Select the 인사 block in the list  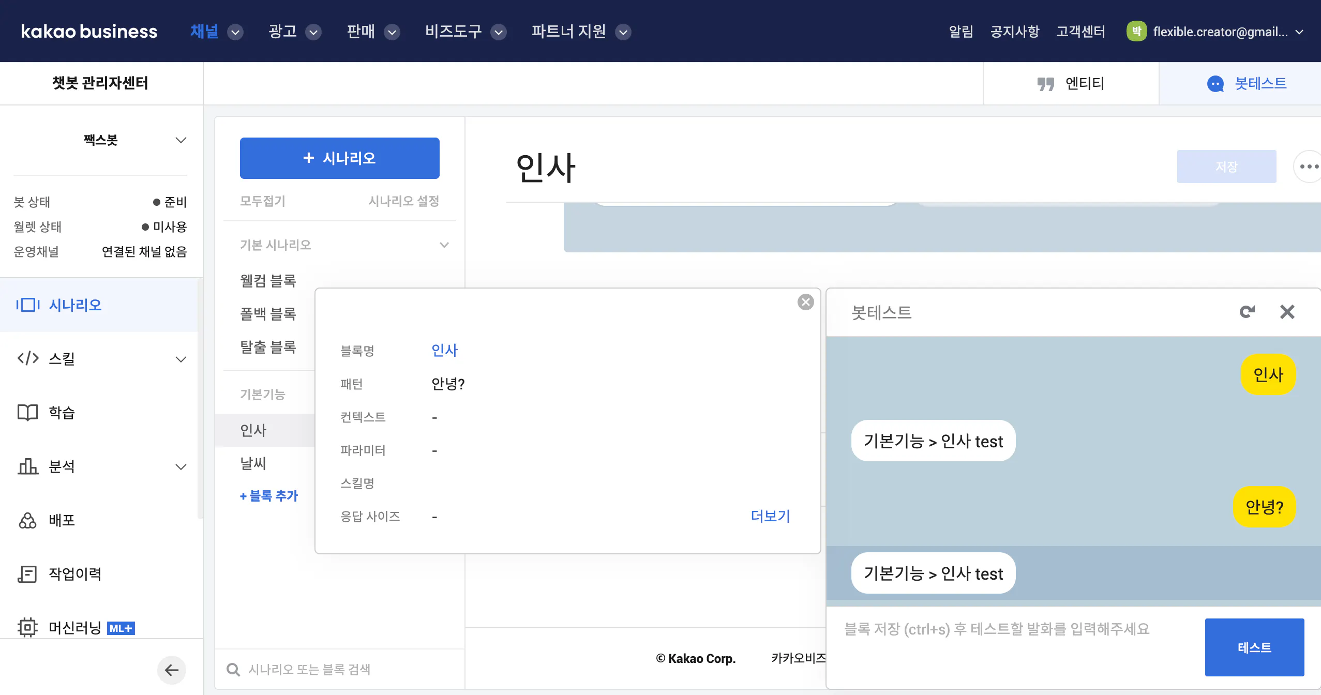[265, 430]
